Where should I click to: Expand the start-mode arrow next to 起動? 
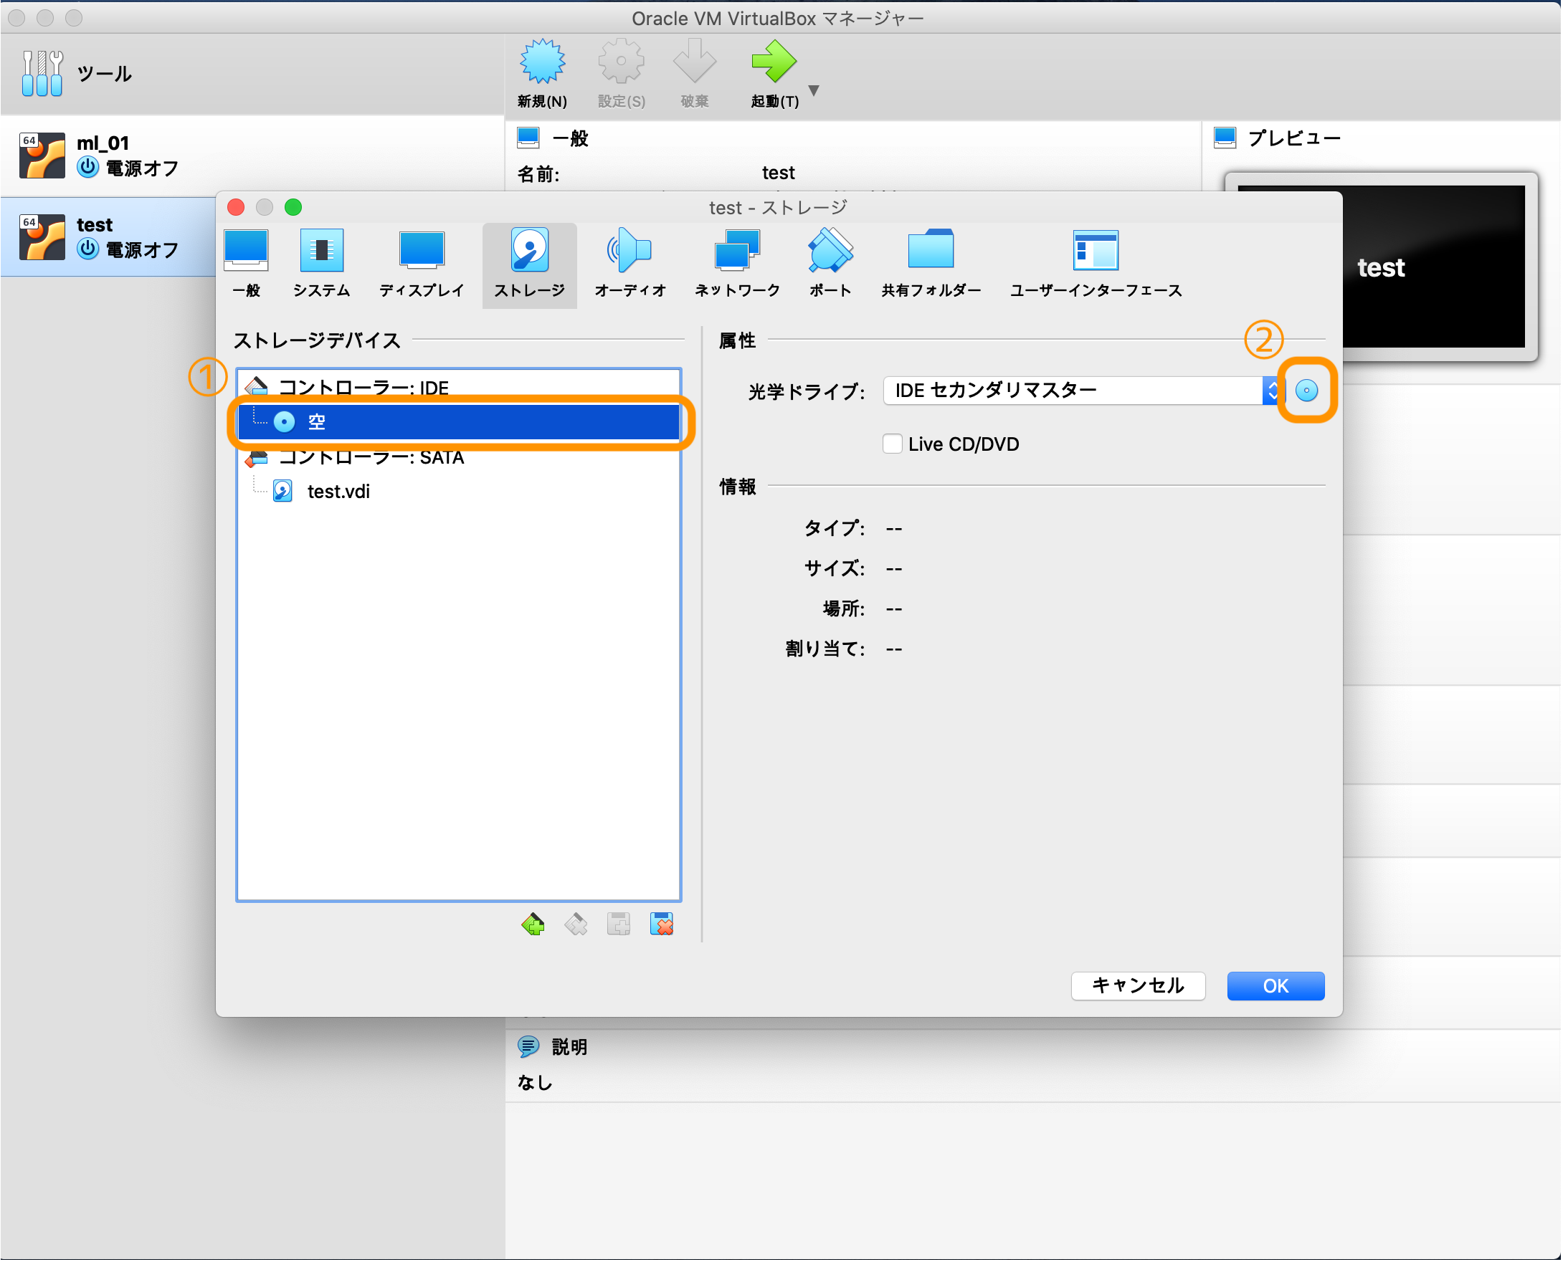pyautogui.click(x=814, y=90)
